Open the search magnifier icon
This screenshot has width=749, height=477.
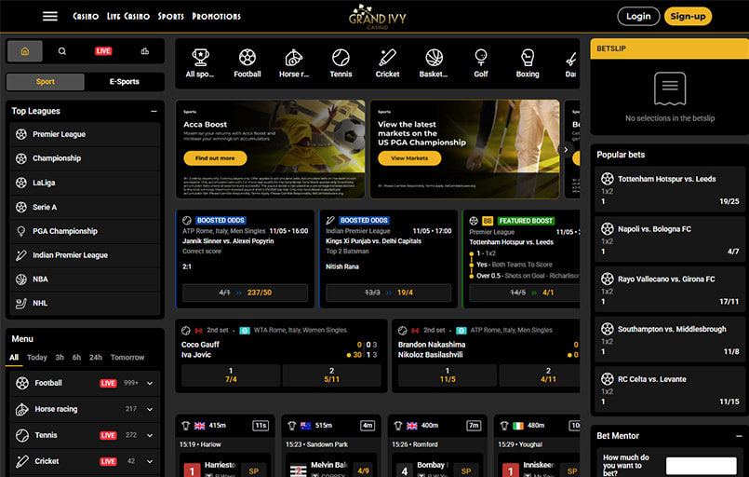tap(62, 51)
